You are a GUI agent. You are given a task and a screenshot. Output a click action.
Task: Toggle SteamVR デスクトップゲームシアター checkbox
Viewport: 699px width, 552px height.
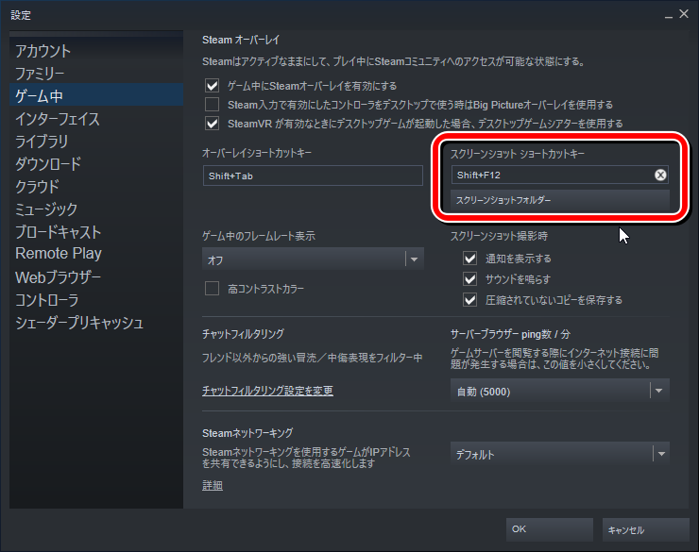pyautogui.click(x=213, y=124)
